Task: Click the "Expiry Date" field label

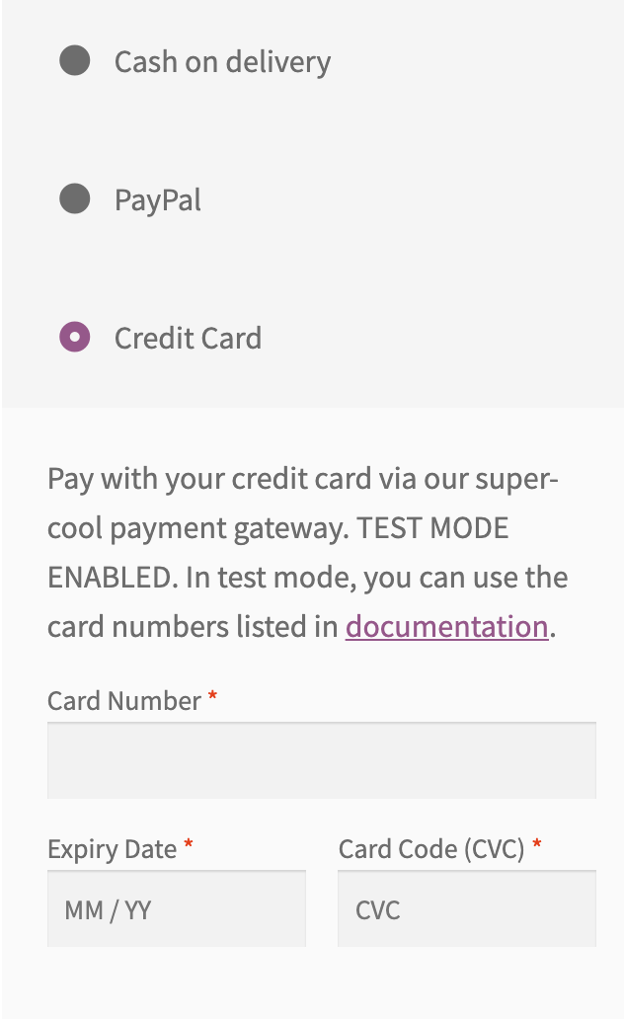Action: (x=112, y=849)
